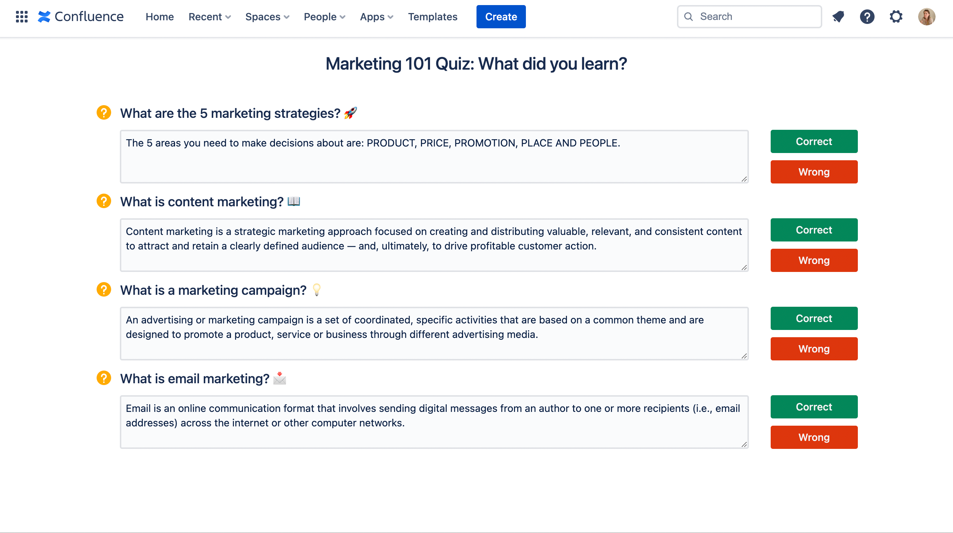Mark email marketing answer as Correct
Screen dimensions: 953x533
[x=814, y=407]
